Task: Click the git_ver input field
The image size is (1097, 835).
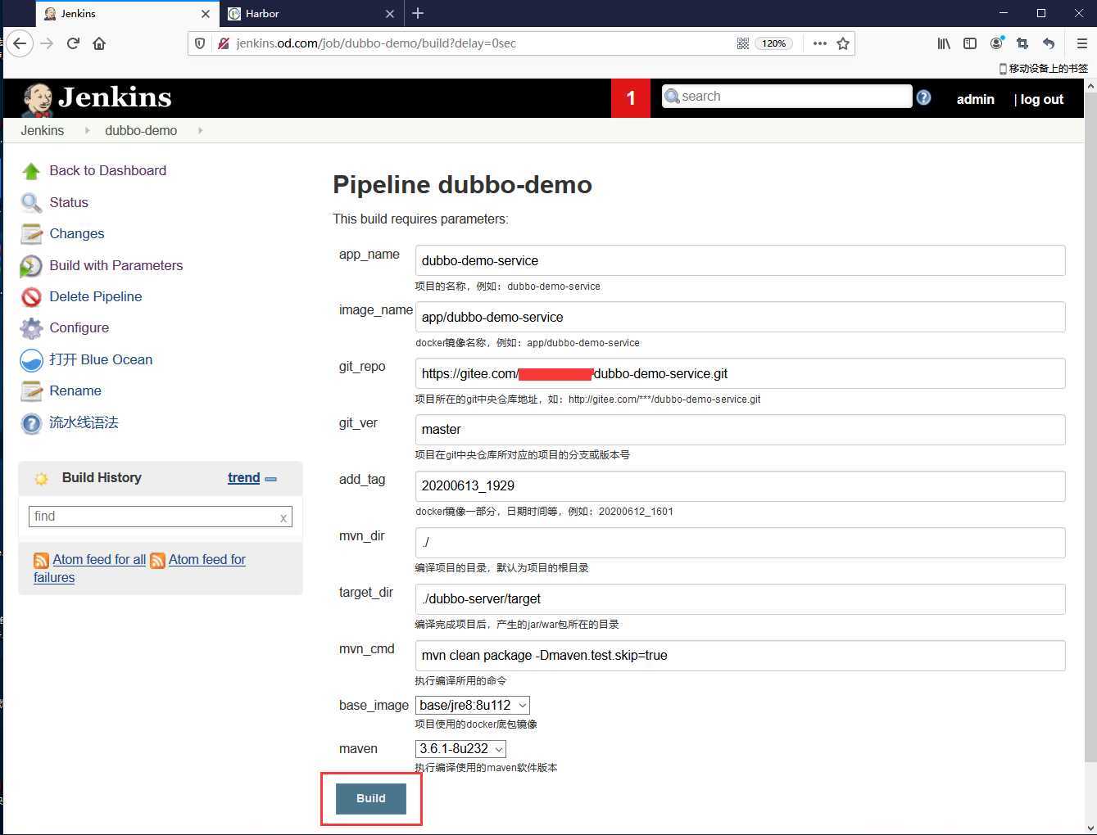Action: coord(740,429)
